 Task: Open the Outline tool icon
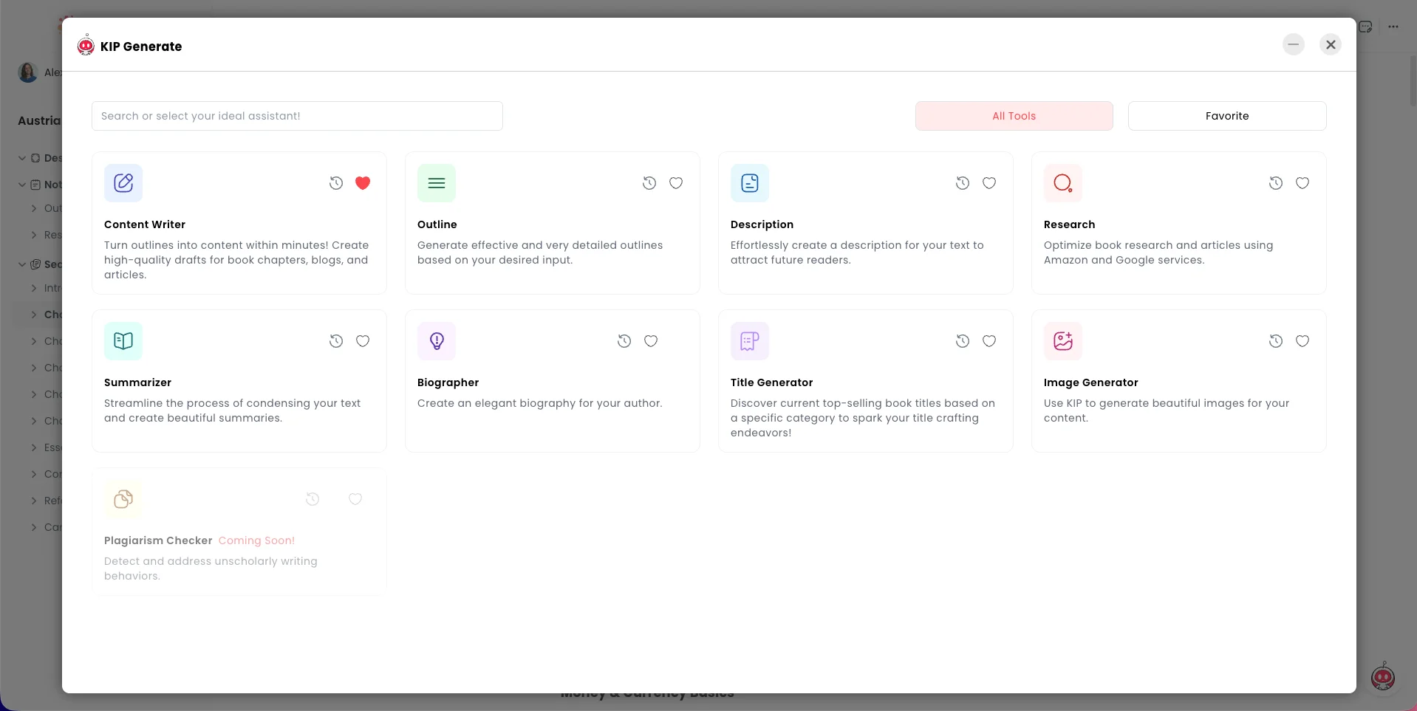(x=436, y=182)
